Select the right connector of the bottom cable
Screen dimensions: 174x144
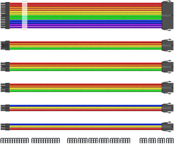[168, 127]
